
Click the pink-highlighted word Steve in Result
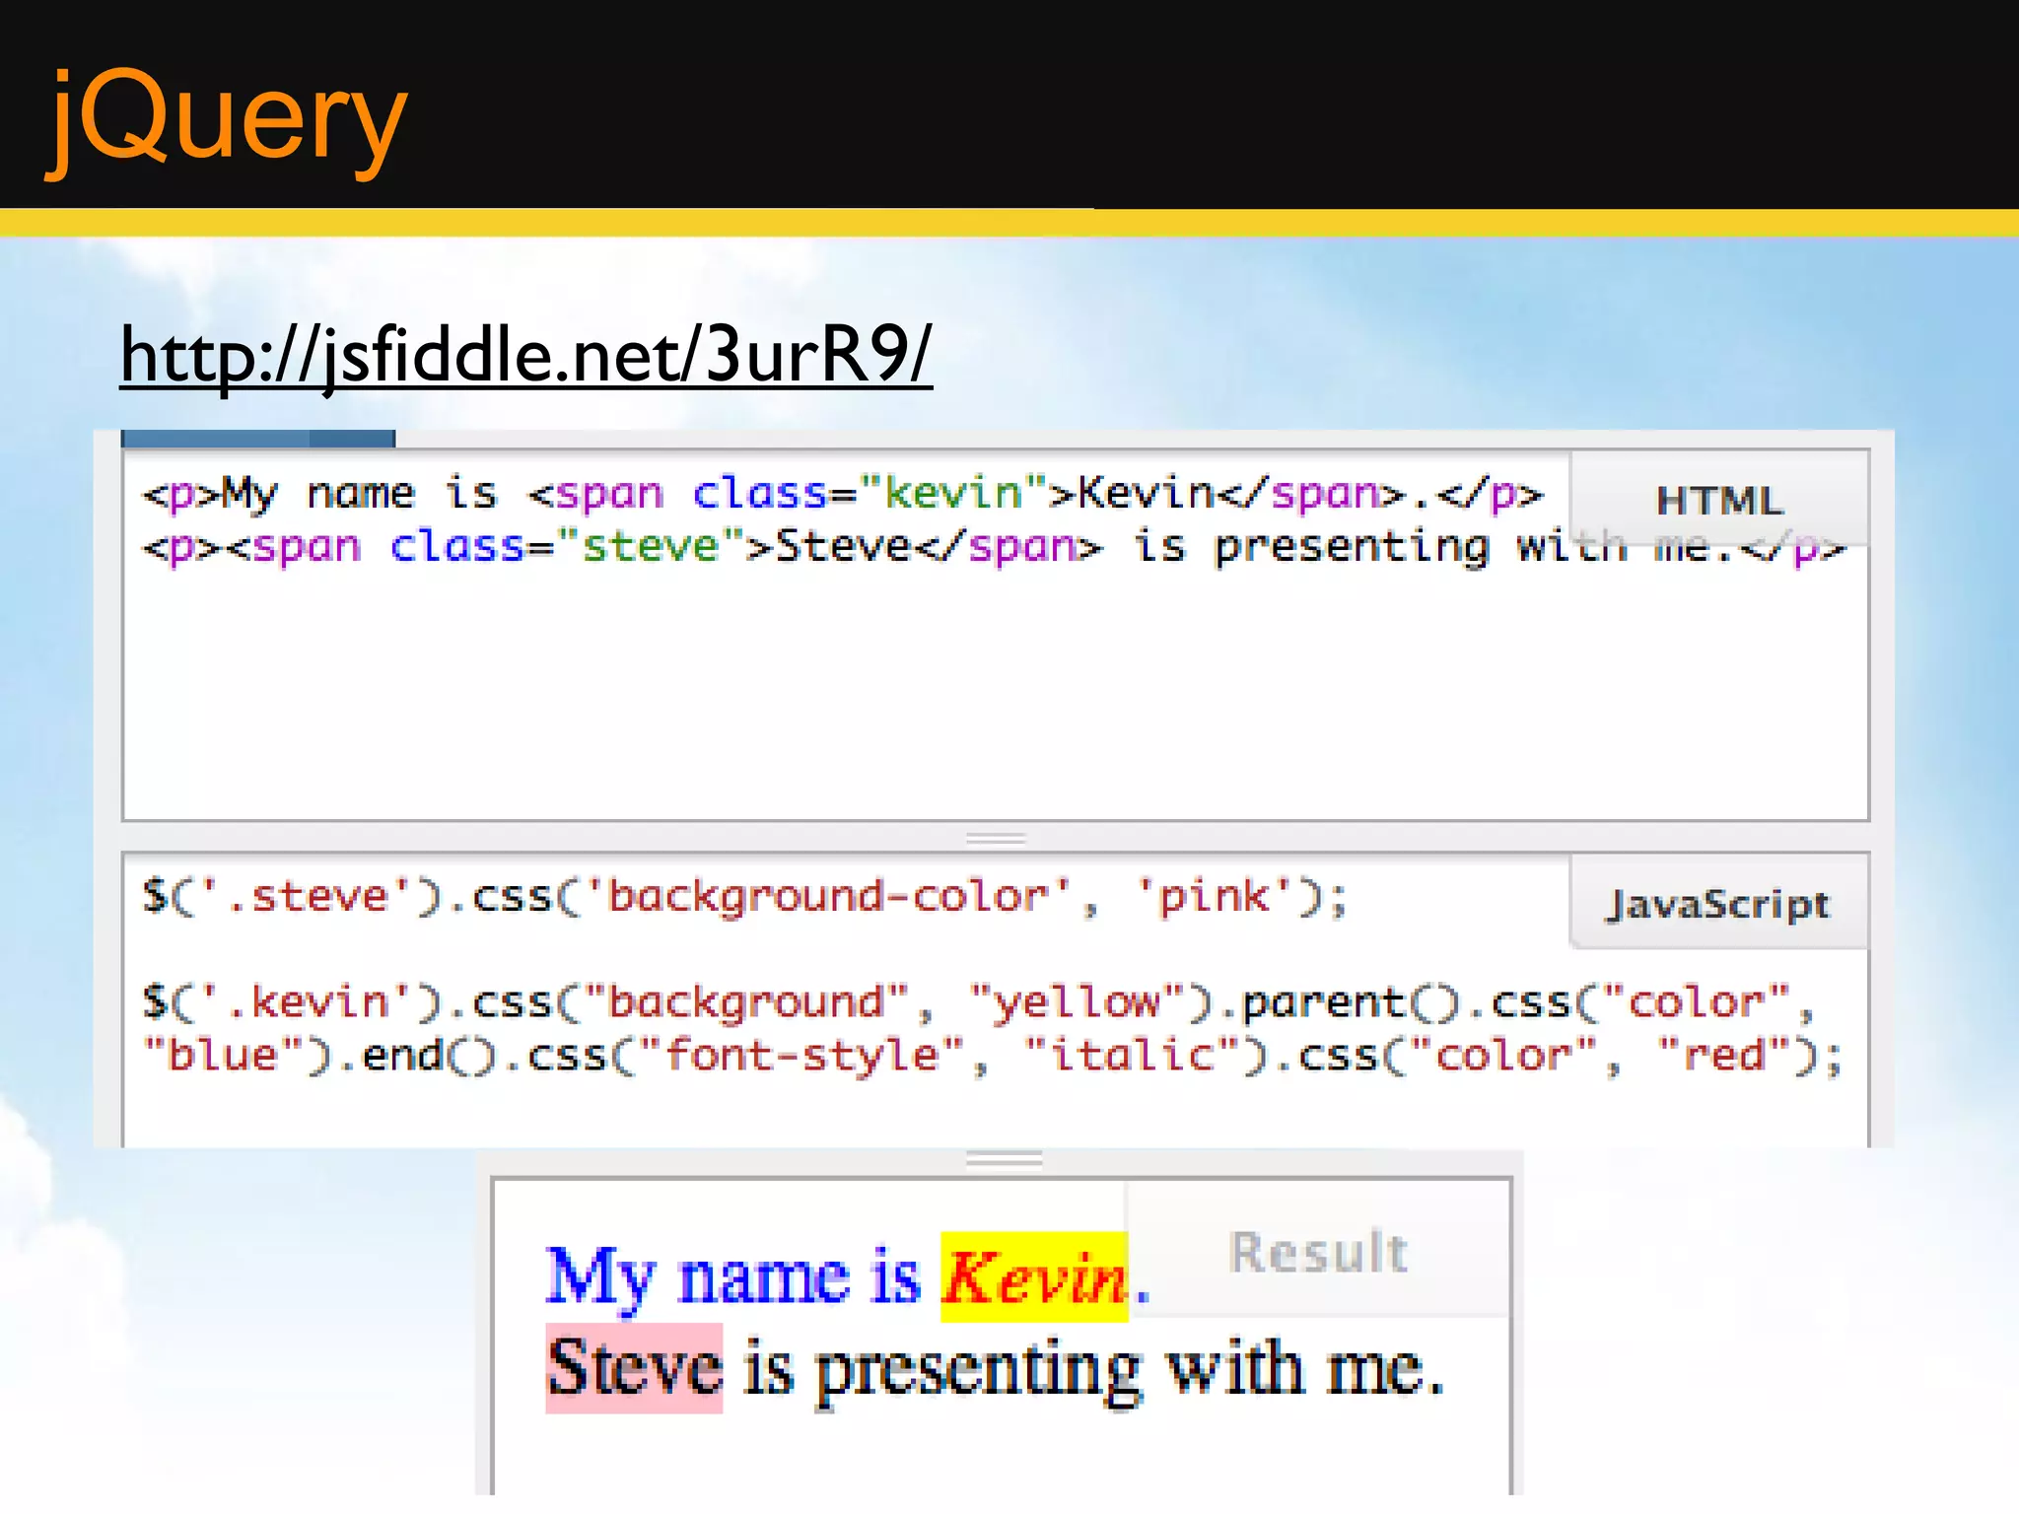(634, 1368)
